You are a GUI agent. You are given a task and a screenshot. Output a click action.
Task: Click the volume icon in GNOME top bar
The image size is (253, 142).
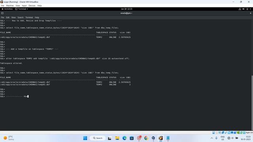tap(244, 9)
